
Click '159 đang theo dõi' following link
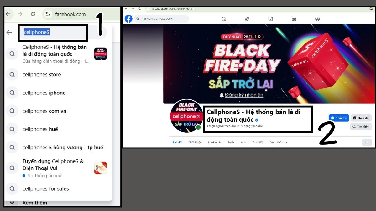tap(250, 126)
